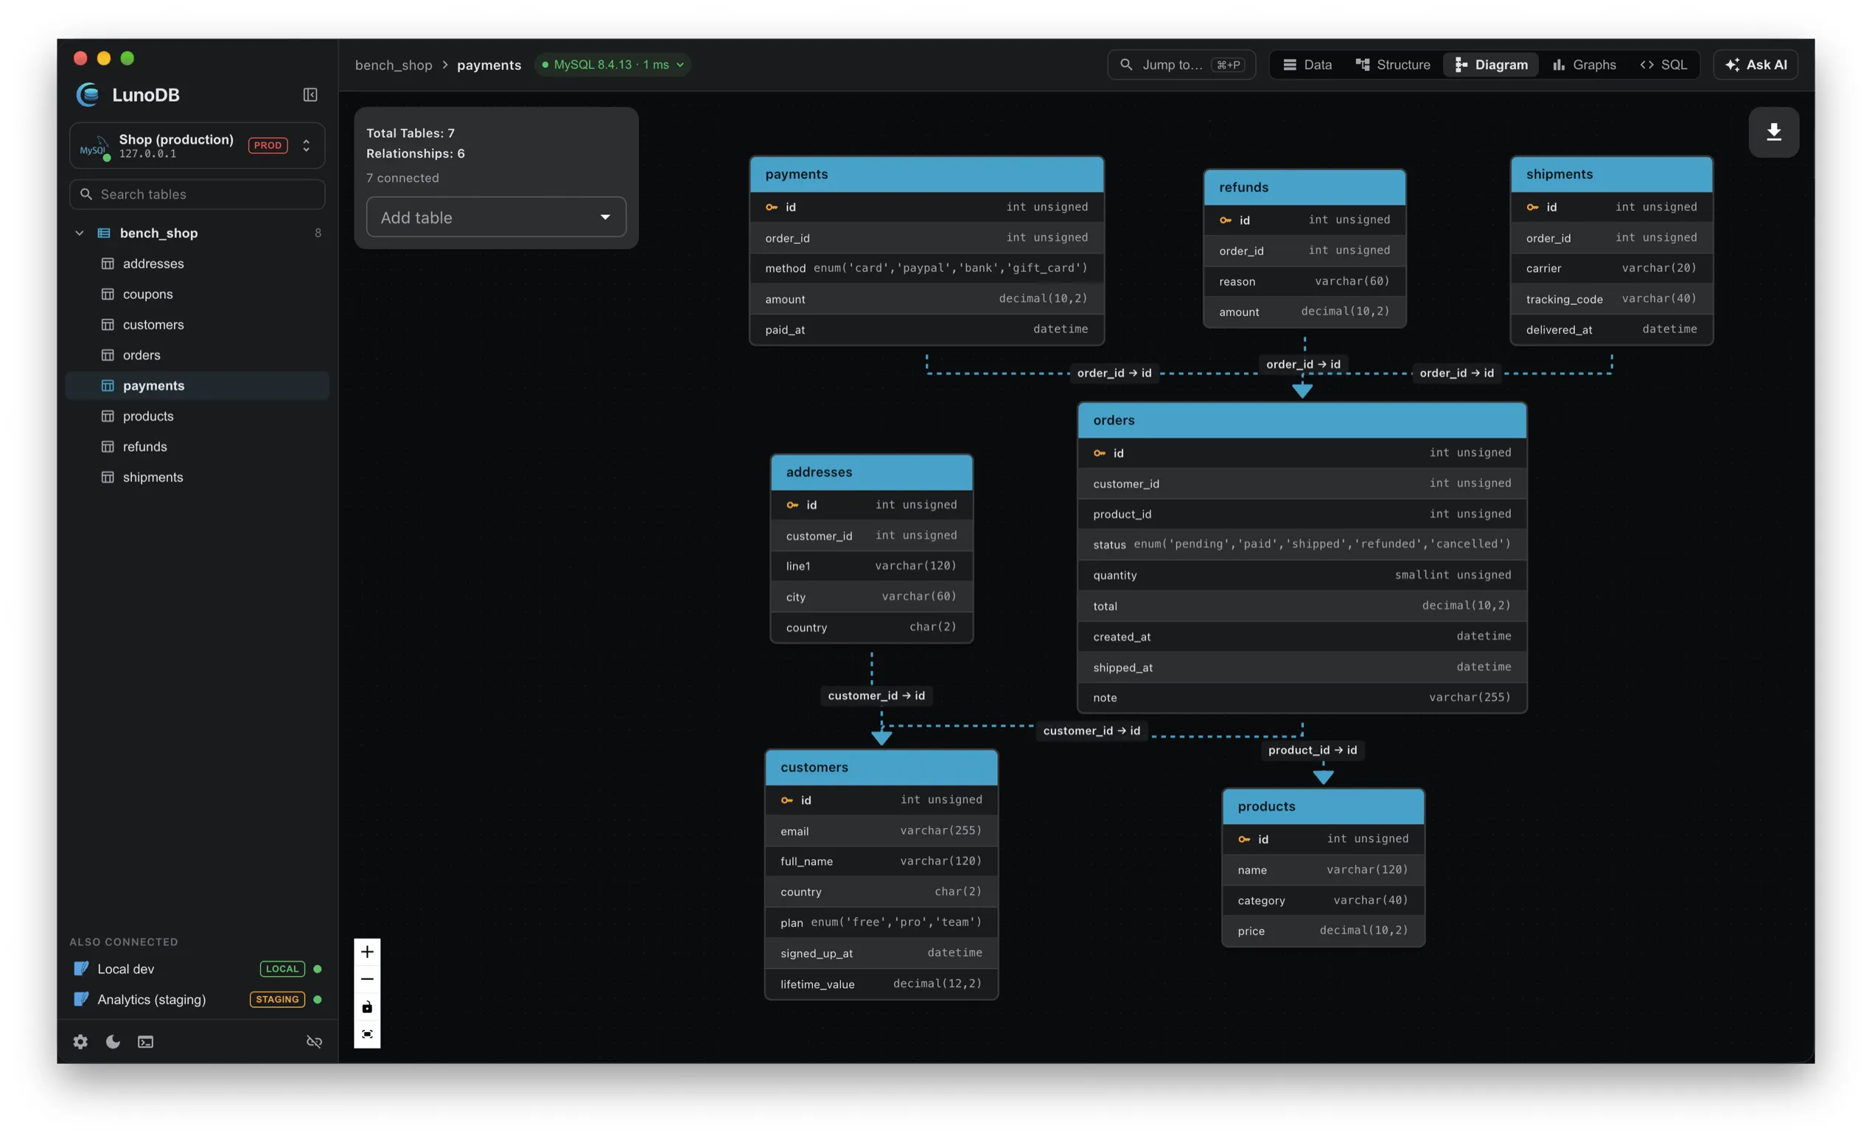
Task: Open the Shop (production) connection switcher
Action: (198, 145)
